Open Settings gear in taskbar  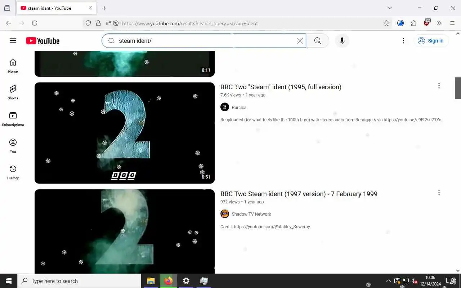[186, 281]
